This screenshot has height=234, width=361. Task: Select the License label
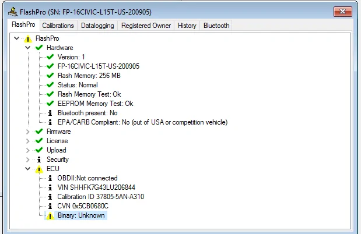[57, 141]
